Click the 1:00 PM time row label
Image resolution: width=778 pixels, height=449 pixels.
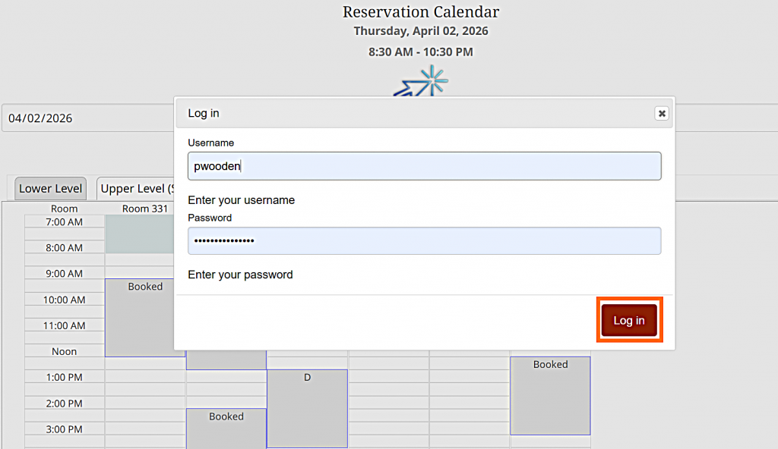64,377
